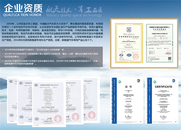
Task: Click the CCC logo on the second certificate
Action: point(21,83)
